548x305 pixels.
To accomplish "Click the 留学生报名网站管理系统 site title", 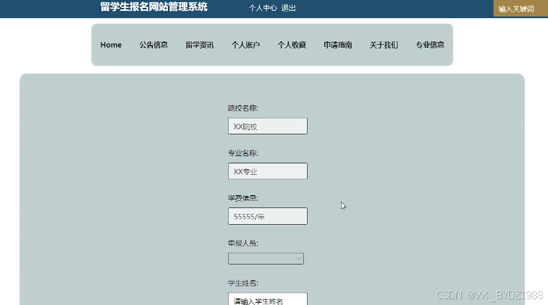I will [x=153, y=7].
